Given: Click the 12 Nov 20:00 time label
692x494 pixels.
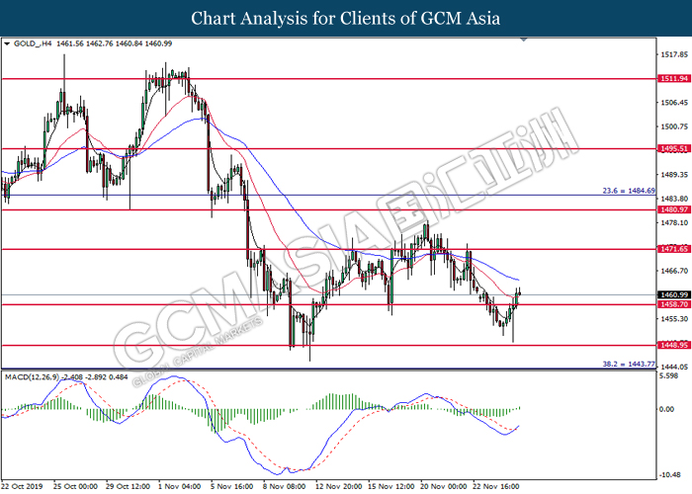Looking at the screenshot, I should click(338, 486).
